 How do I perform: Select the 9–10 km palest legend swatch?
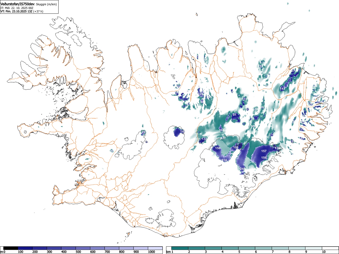[x=314, y=248]
